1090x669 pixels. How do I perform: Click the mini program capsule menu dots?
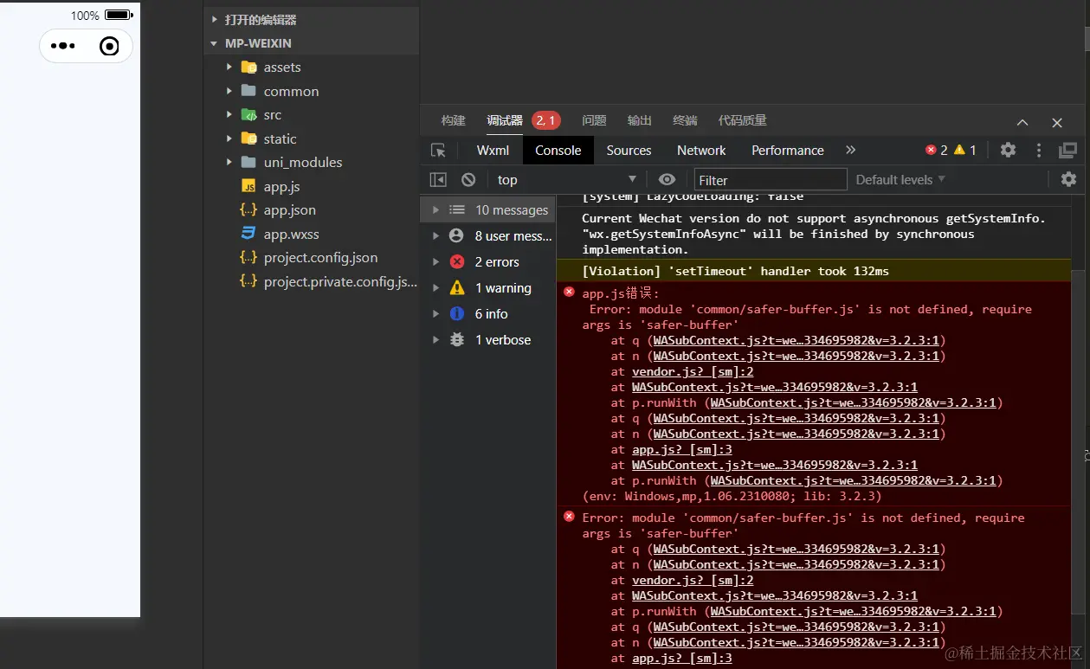point(63,47)
